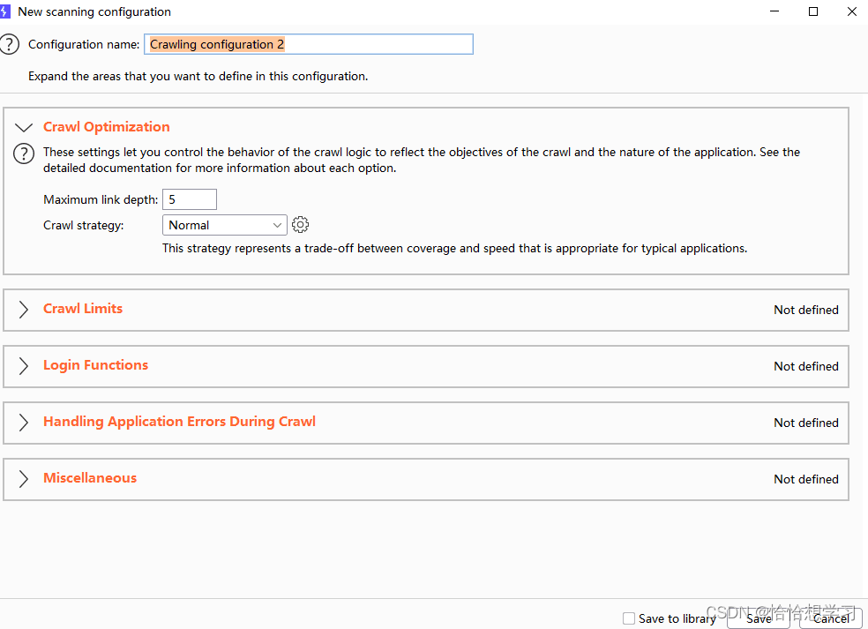This screenshot has width=868, height=629.
Task: Expand the Login Functions section
Action: tap(23, 366)
